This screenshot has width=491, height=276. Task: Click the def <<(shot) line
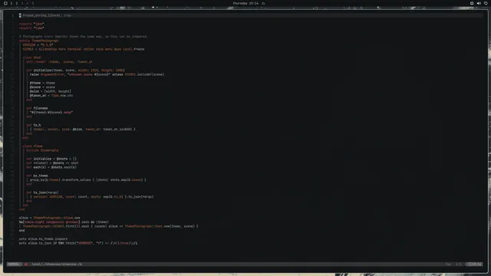click(52, 163)
